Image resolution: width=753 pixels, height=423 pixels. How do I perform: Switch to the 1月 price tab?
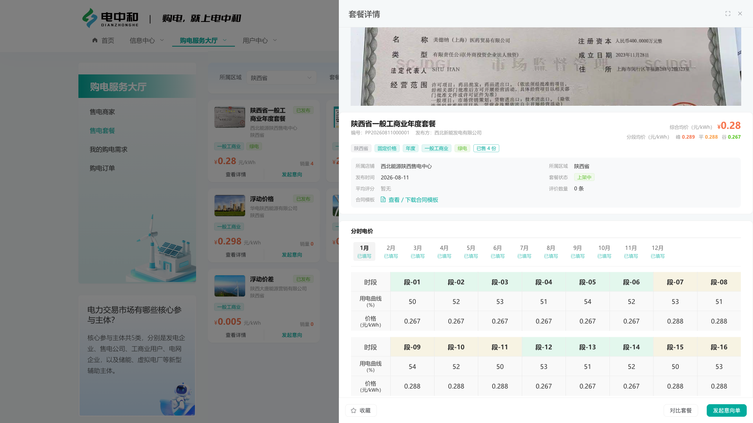[x=364, y=251]
